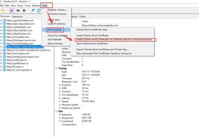Expand the Speed row
This screenshot has width=199, height=137.
coord(60,101)
